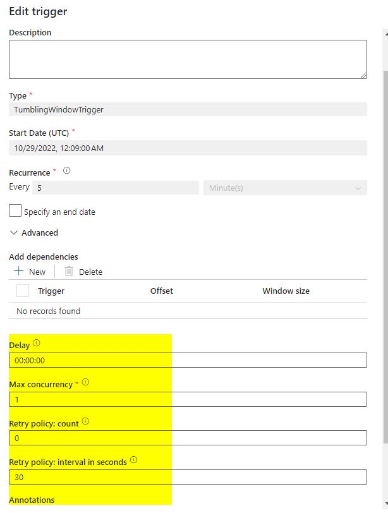The width and height of the screenshot is (388, 513).
Task: Click the Window size column header
Action: (x=286, y=291)
